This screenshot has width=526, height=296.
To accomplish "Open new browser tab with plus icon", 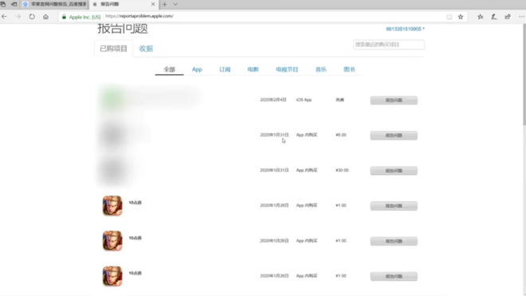I will 164,4.
